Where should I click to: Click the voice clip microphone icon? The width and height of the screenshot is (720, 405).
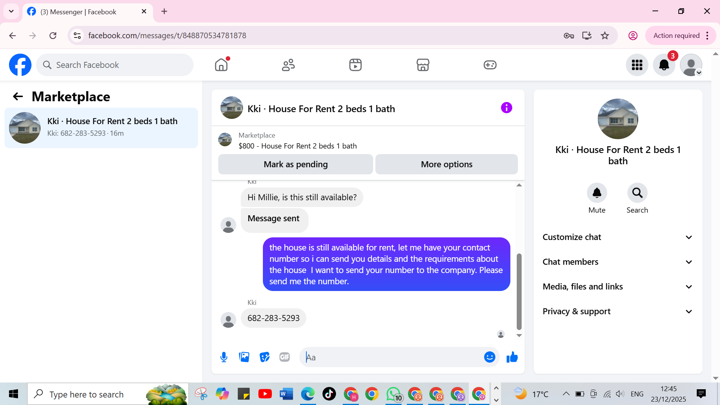(224, 357)
